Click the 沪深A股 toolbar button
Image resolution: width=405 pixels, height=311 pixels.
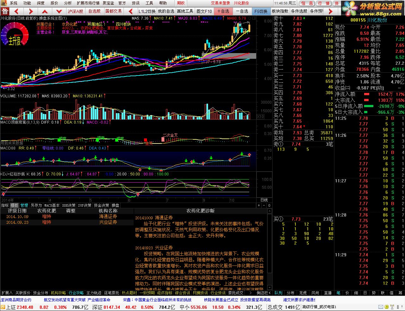point(76,11)
